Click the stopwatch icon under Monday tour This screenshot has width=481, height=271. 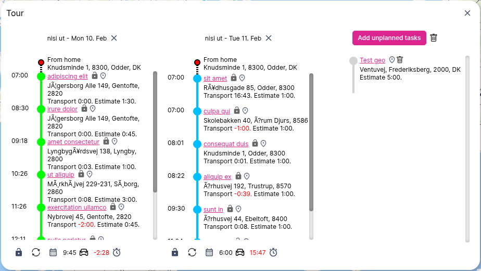(117, 252)
